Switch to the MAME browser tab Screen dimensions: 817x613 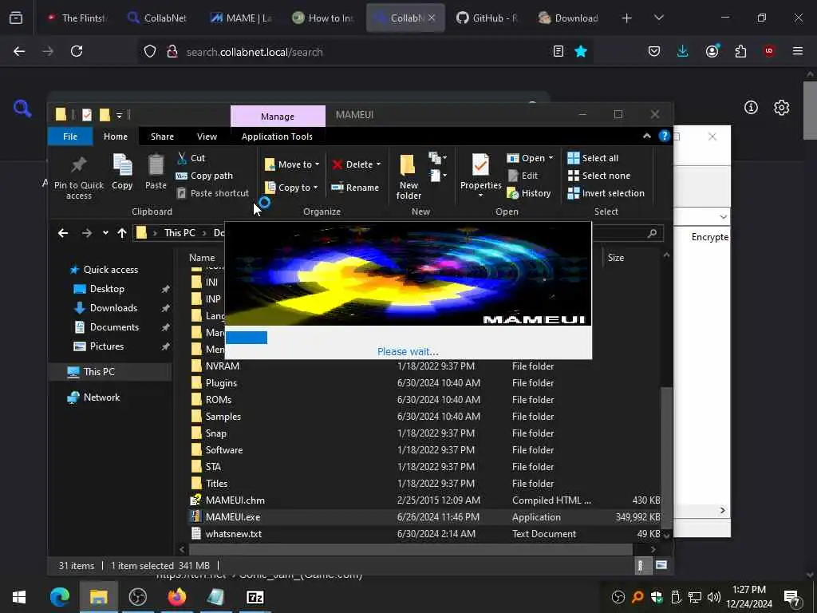tap(241, 18)
